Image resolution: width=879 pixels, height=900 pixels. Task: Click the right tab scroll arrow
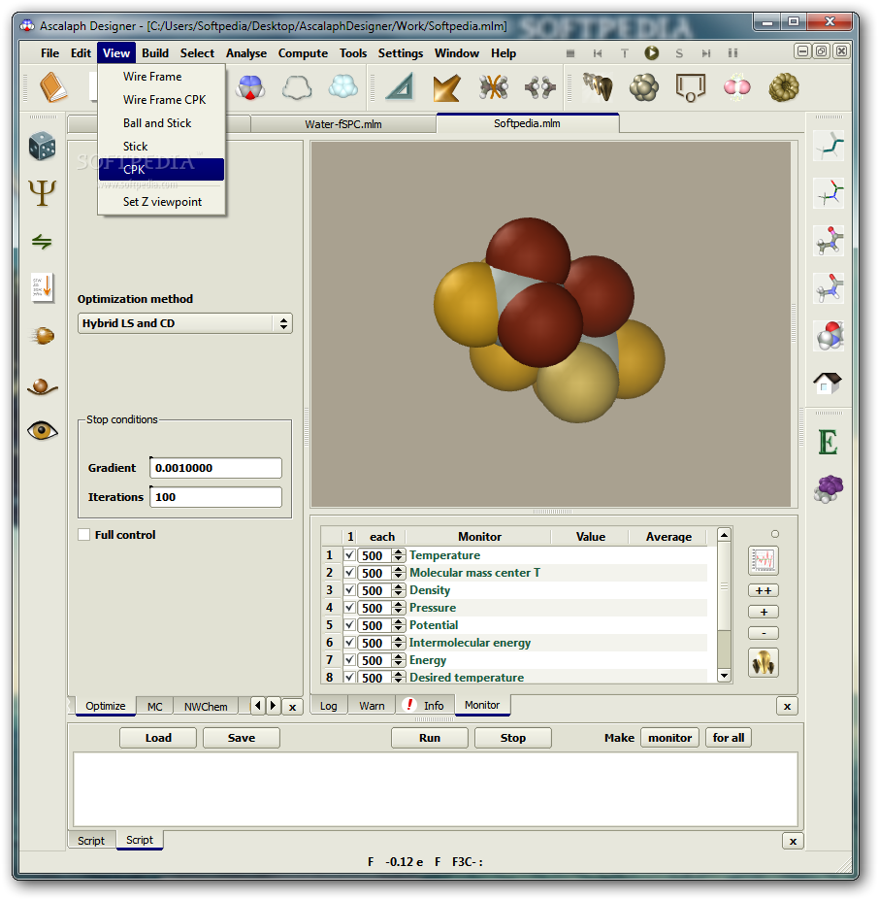(274, 706)
